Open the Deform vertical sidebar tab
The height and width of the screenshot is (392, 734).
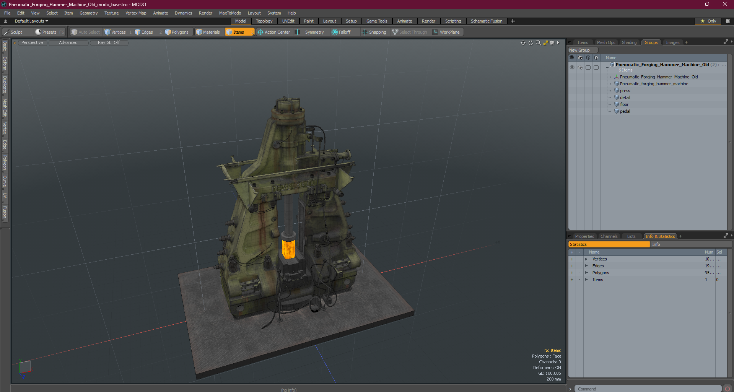(5, 64)
